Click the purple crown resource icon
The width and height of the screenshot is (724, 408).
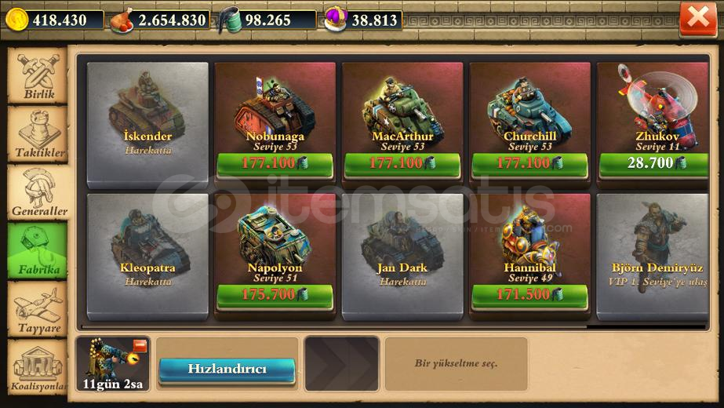pyautogui.click(x=336, y=20)
